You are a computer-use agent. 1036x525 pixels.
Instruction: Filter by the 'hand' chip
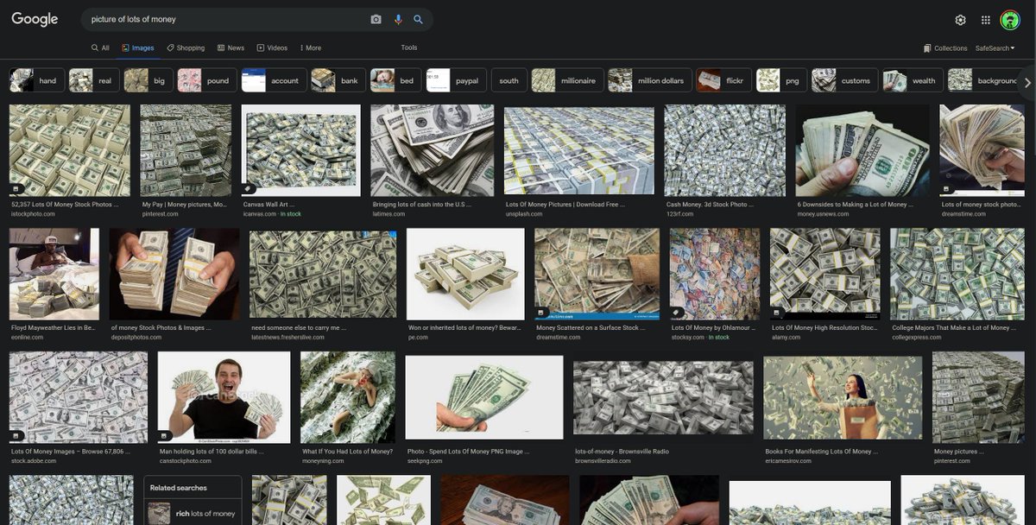36,80
